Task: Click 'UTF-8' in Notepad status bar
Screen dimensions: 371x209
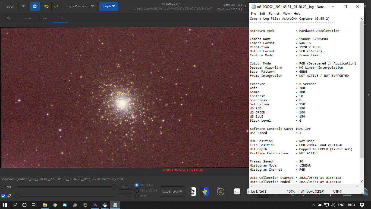Action: click(338, 192)
